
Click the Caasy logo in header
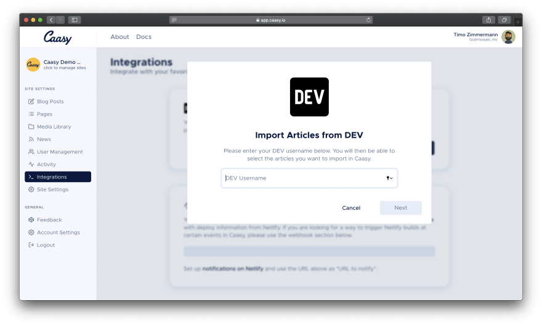[57, 38]
